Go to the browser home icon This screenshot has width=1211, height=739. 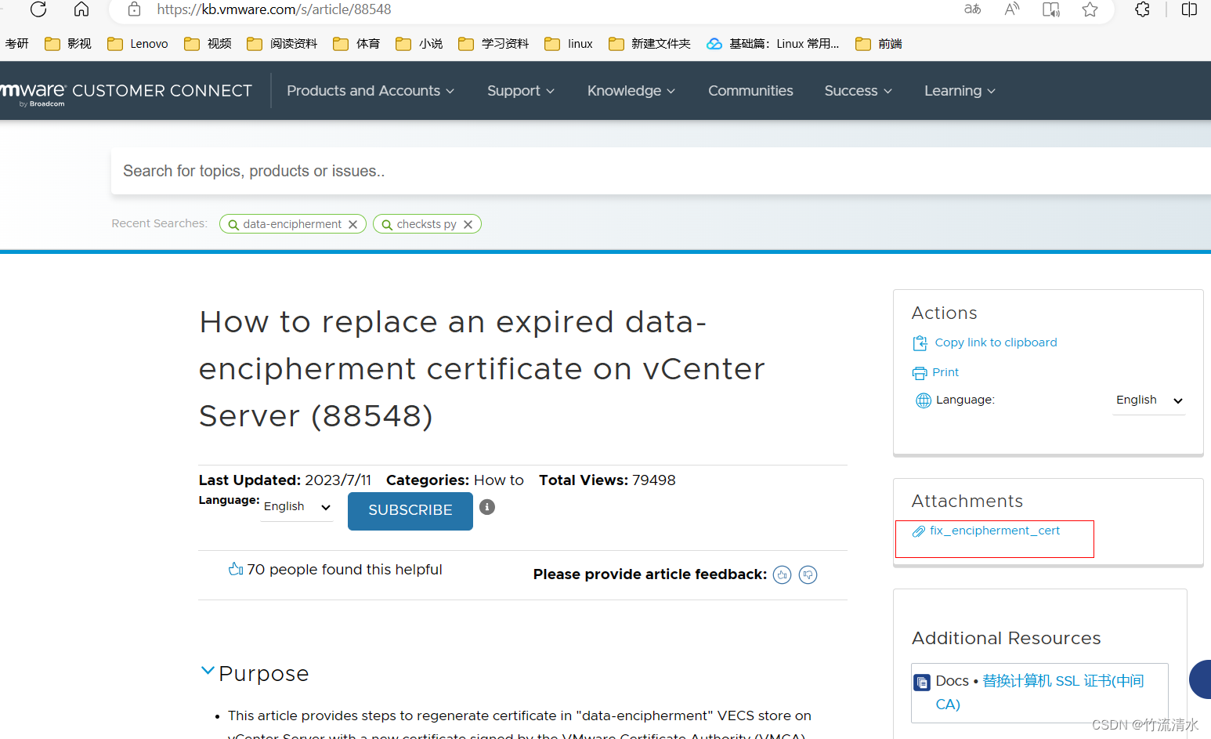[x=81, y=9]
